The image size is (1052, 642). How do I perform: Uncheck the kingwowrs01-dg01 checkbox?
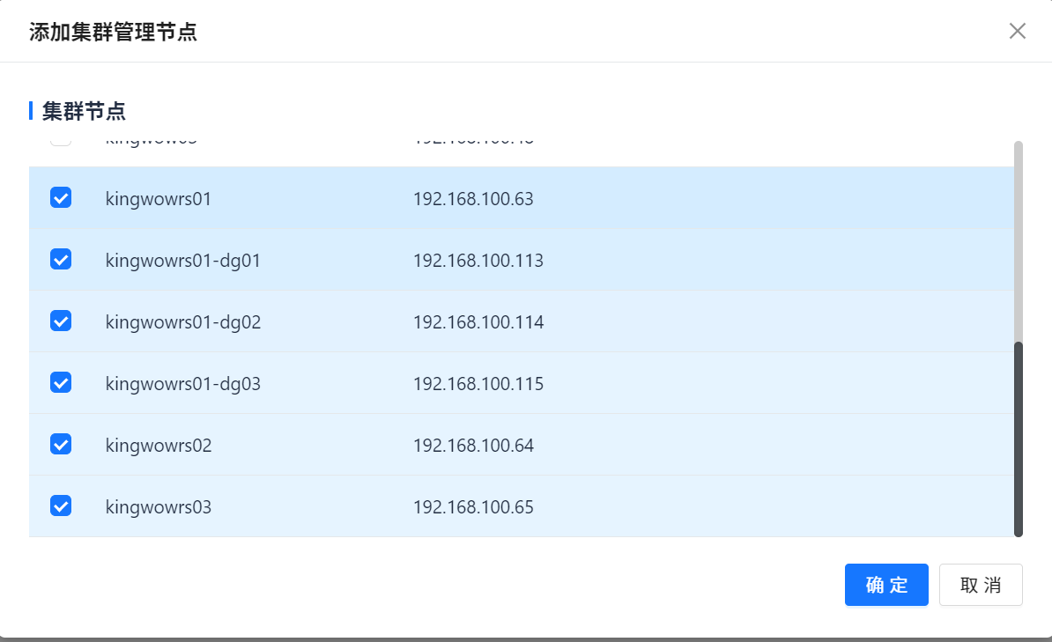click(x=61, y=260)
